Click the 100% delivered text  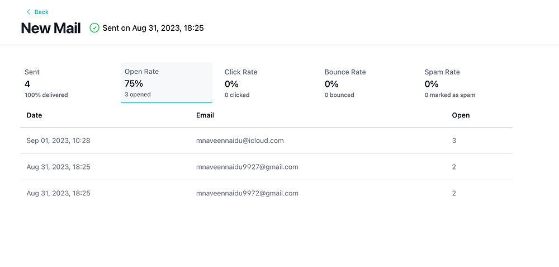point(46,95)
